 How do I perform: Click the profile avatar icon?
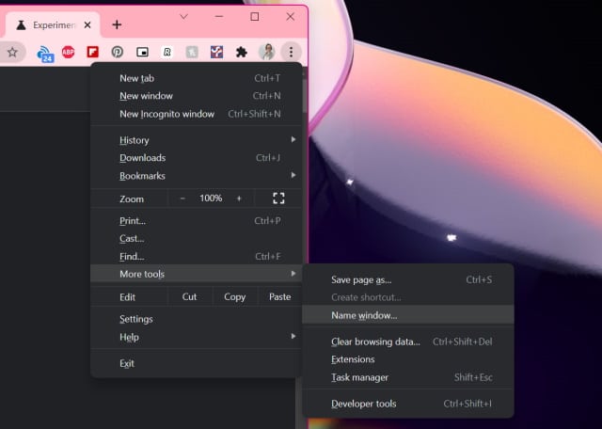[x=266, y=52]
